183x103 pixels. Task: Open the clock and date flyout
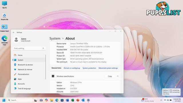click(x=177, y=100)
